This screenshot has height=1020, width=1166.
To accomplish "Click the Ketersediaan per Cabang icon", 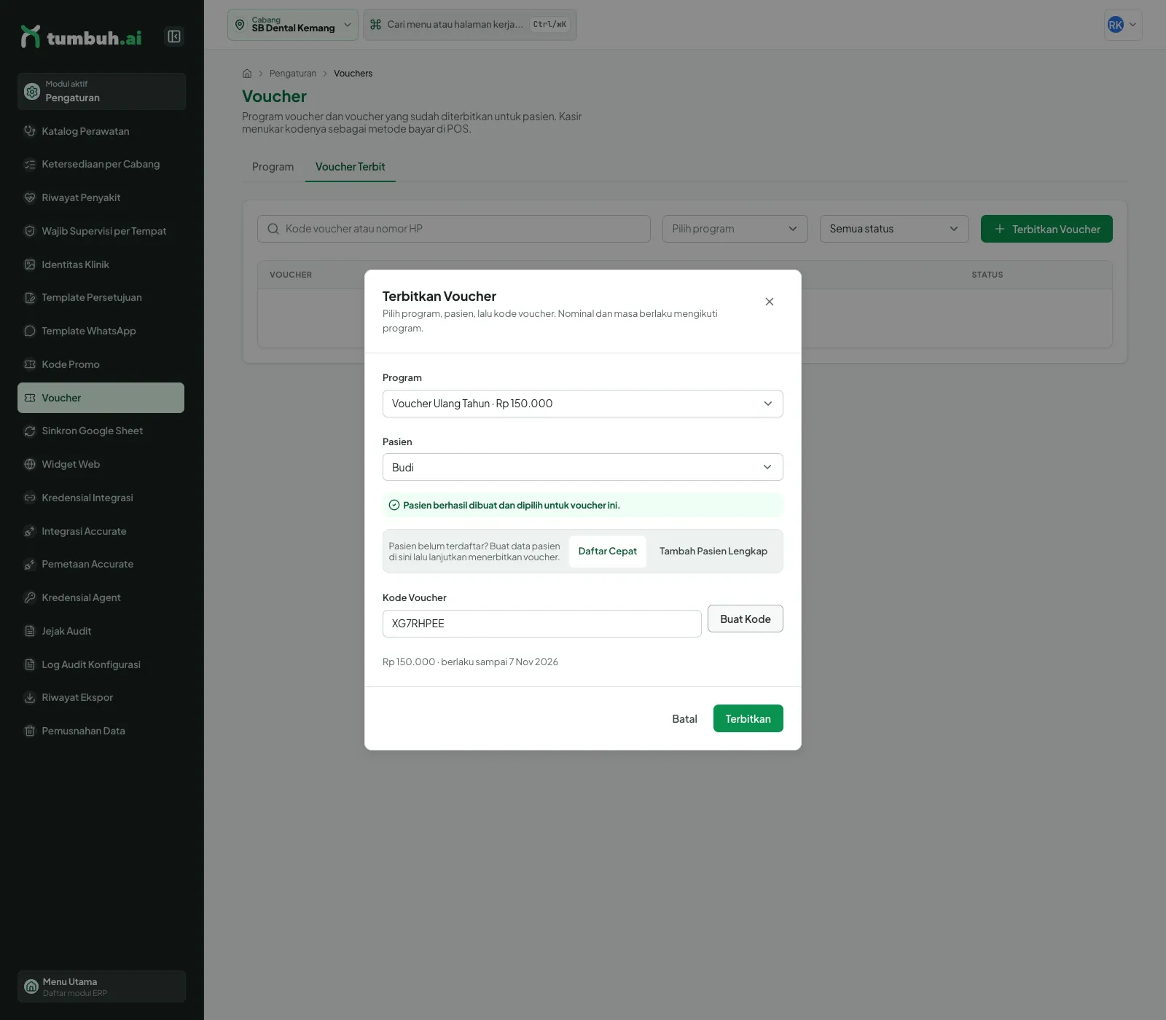I will click(x=30, y=165).
